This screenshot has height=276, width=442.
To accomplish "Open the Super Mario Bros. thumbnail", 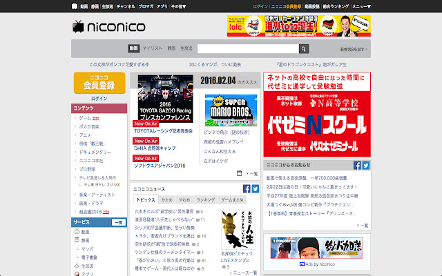I will pyautogui.click(x=231, y=110).
